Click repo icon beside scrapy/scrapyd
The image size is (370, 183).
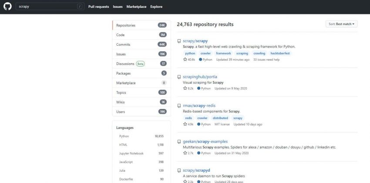(179, 170)
